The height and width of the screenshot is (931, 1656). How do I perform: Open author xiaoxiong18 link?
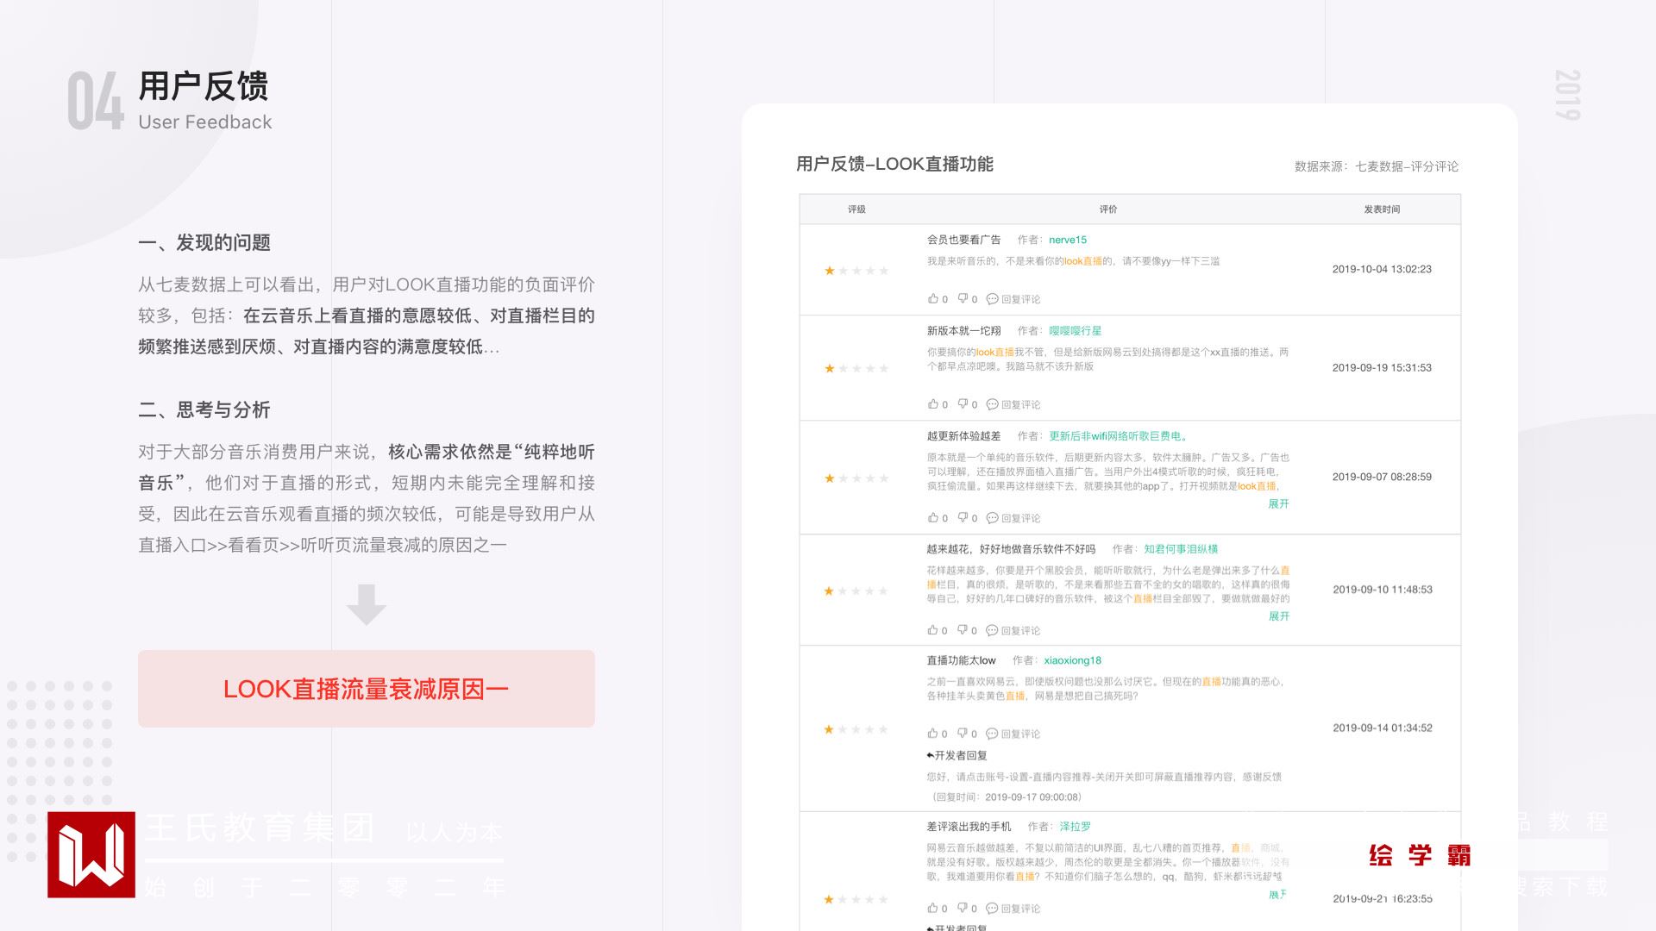click(x=1072, y=660)
